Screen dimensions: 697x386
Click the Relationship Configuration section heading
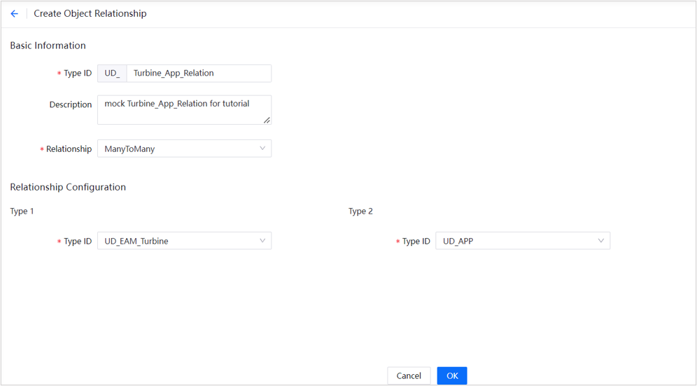(x=68, y=187)
